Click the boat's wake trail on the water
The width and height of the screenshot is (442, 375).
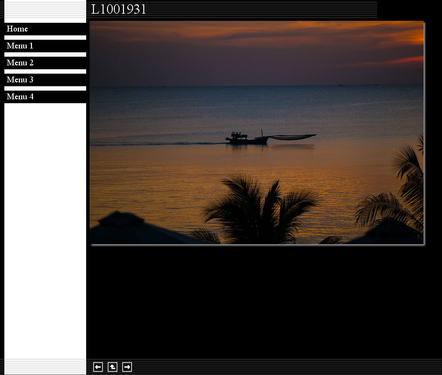point(160,143)
